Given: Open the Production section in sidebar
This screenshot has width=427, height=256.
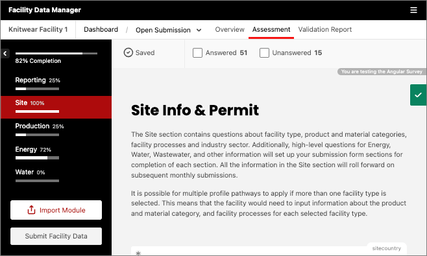Looking at the screenshot, I should pos(56,130).
